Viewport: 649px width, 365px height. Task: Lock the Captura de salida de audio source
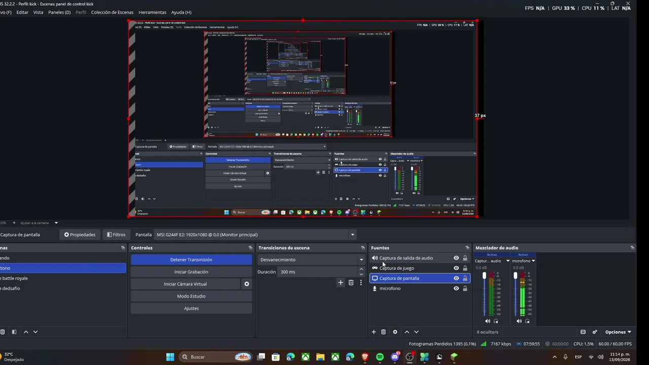click(465, 258)
